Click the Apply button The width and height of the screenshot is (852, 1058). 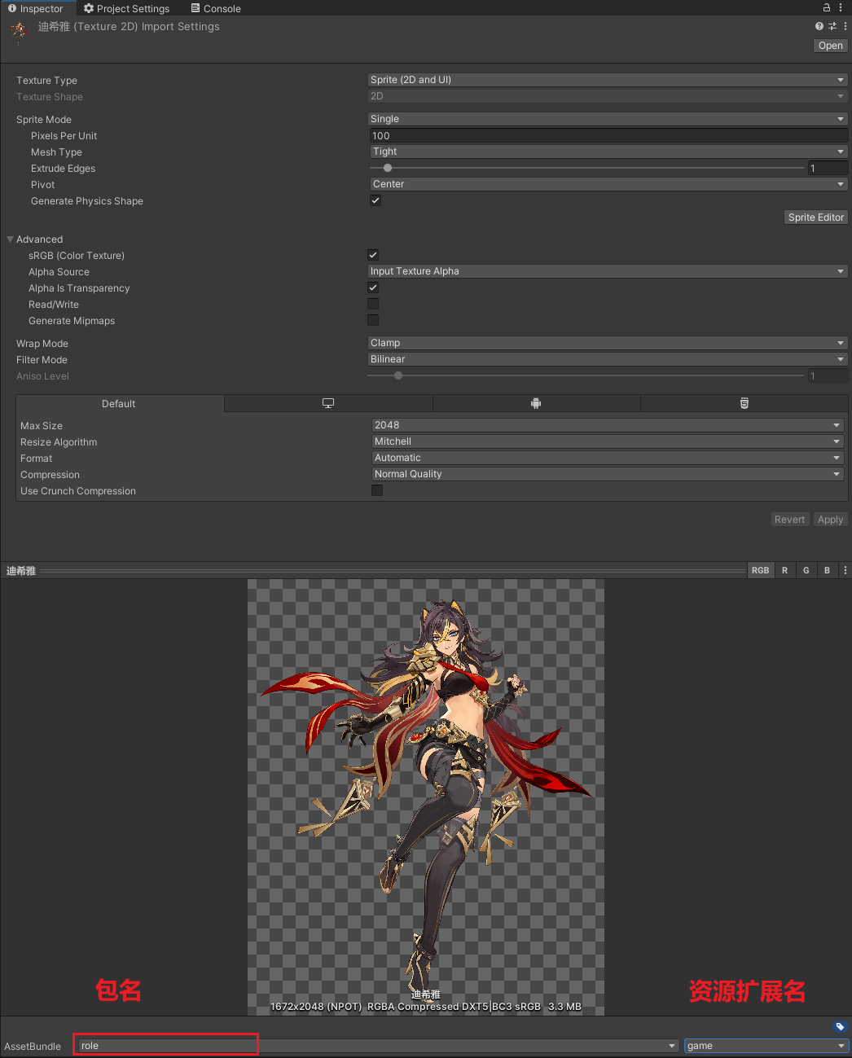click(x=831, y=520)
